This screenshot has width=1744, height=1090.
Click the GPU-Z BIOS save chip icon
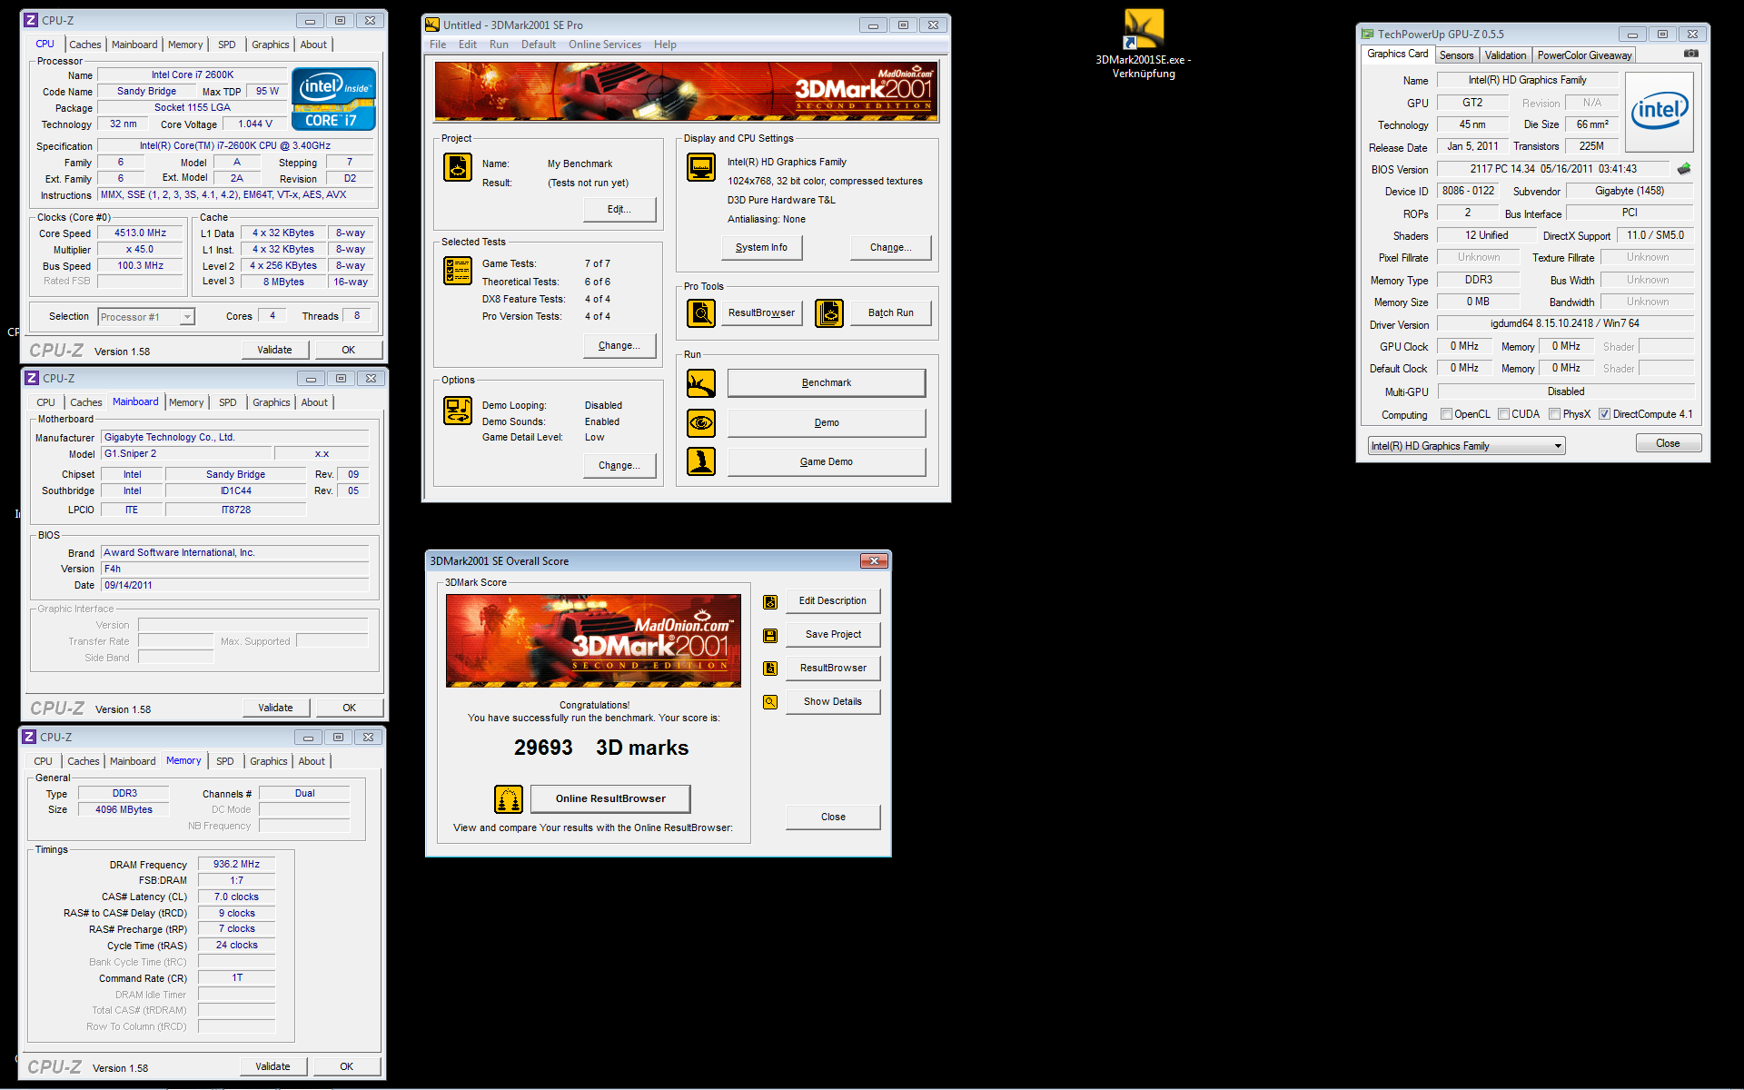tap(1684, 169)
